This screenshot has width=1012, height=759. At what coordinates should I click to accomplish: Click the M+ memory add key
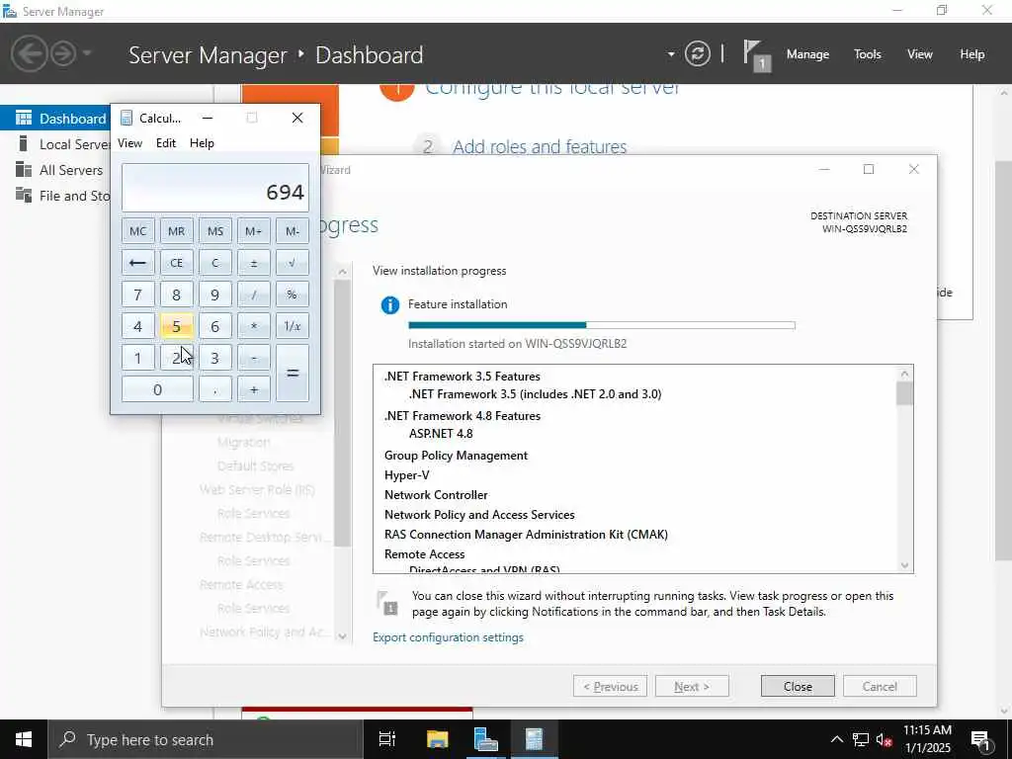coord(254,231)
